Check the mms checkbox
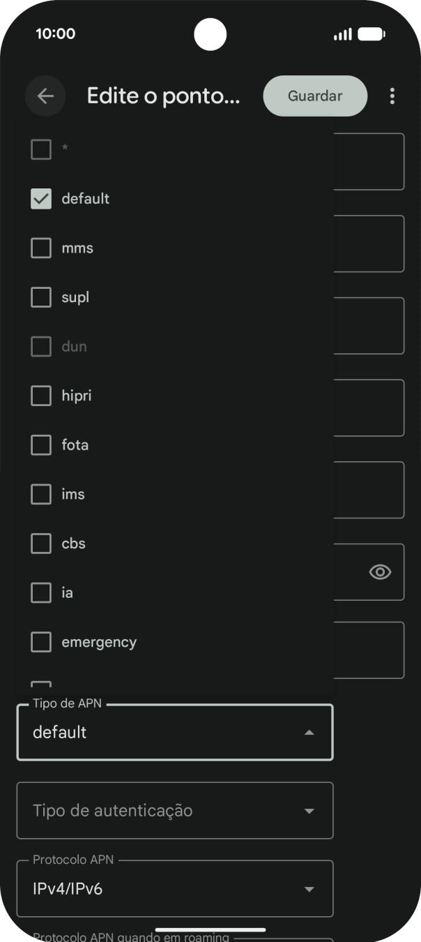The image size is (421, 942). [41, 248]
